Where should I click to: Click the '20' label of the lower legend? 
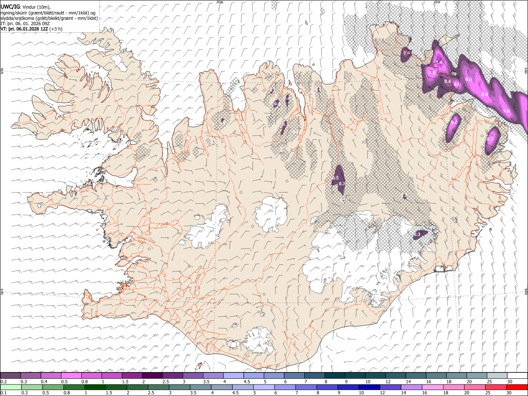pos(466,393)
